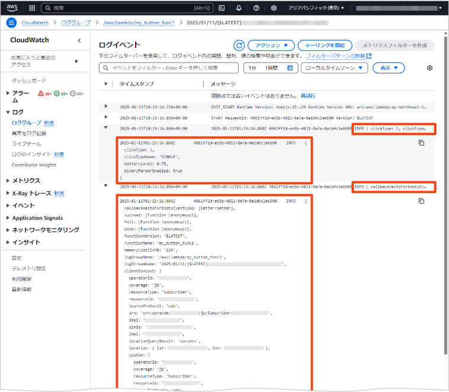
Task: Open ロググループ in sidebar
Action: (x=26, y=123)
